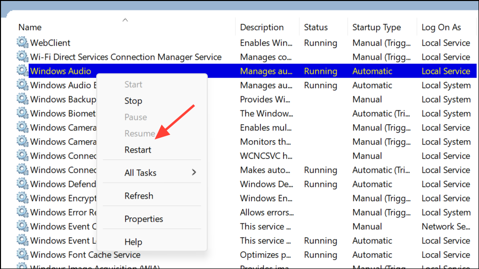Image resolution: width=479 pixels, height=269 pixels.
Task: Click Refresh in the context menu
Action: 139,196
